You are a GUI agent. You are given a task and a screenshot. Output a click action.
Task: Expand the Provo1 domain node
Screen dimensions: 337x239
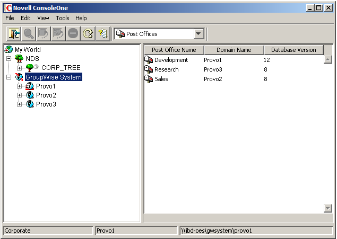[19, 86]
